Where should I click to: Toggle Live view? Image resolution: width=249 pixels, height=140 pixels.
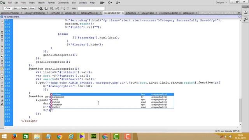point(32,9)
